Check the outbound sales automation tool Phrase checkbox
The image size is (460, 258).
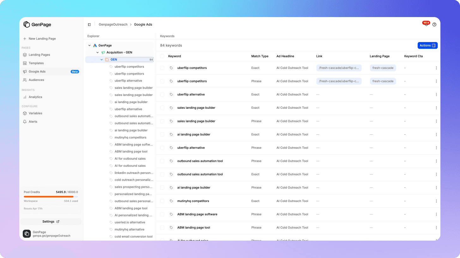point(162,161)
